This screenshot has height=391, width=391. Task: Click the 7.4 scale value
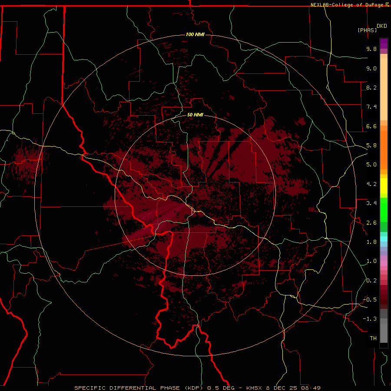(x=371, y=107)
